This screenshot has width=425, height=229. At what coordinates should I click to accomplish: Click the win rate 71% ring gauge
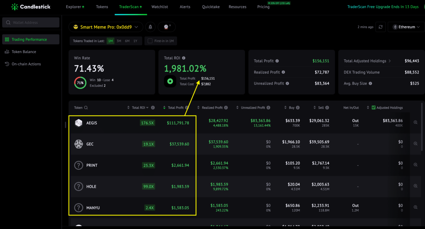pos(80,83)
